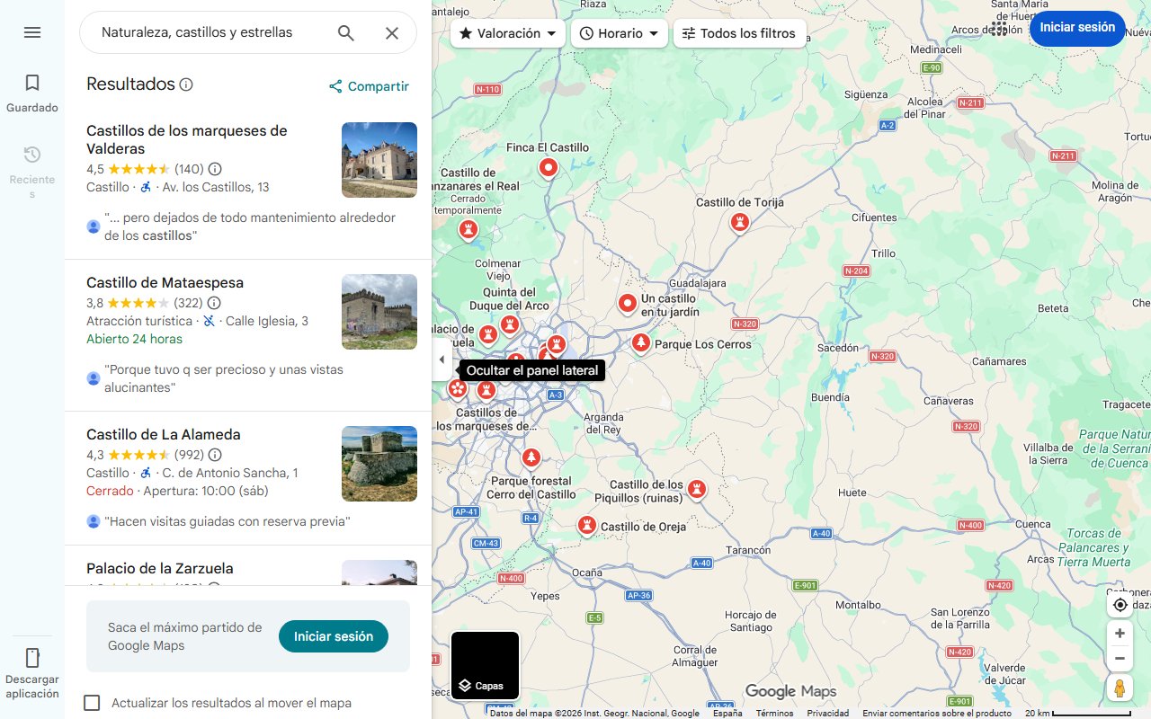Open the Google apps grid
The height and width of the screenshot is (719, 1151).
click(998, 28)
